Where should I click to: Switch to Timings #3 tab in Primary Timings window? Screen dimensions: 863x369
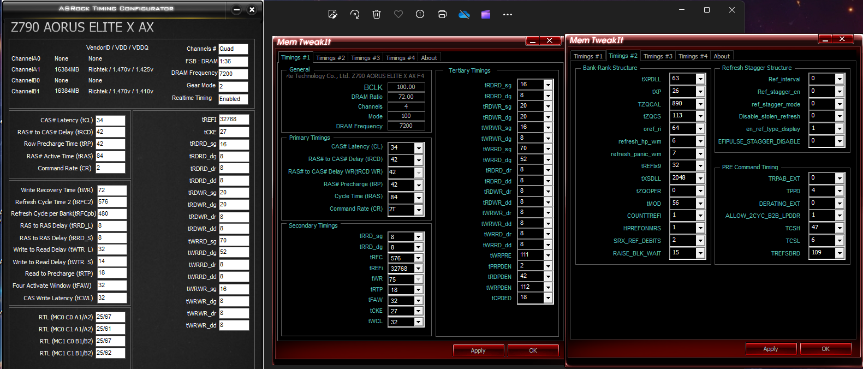coord(365,58)
